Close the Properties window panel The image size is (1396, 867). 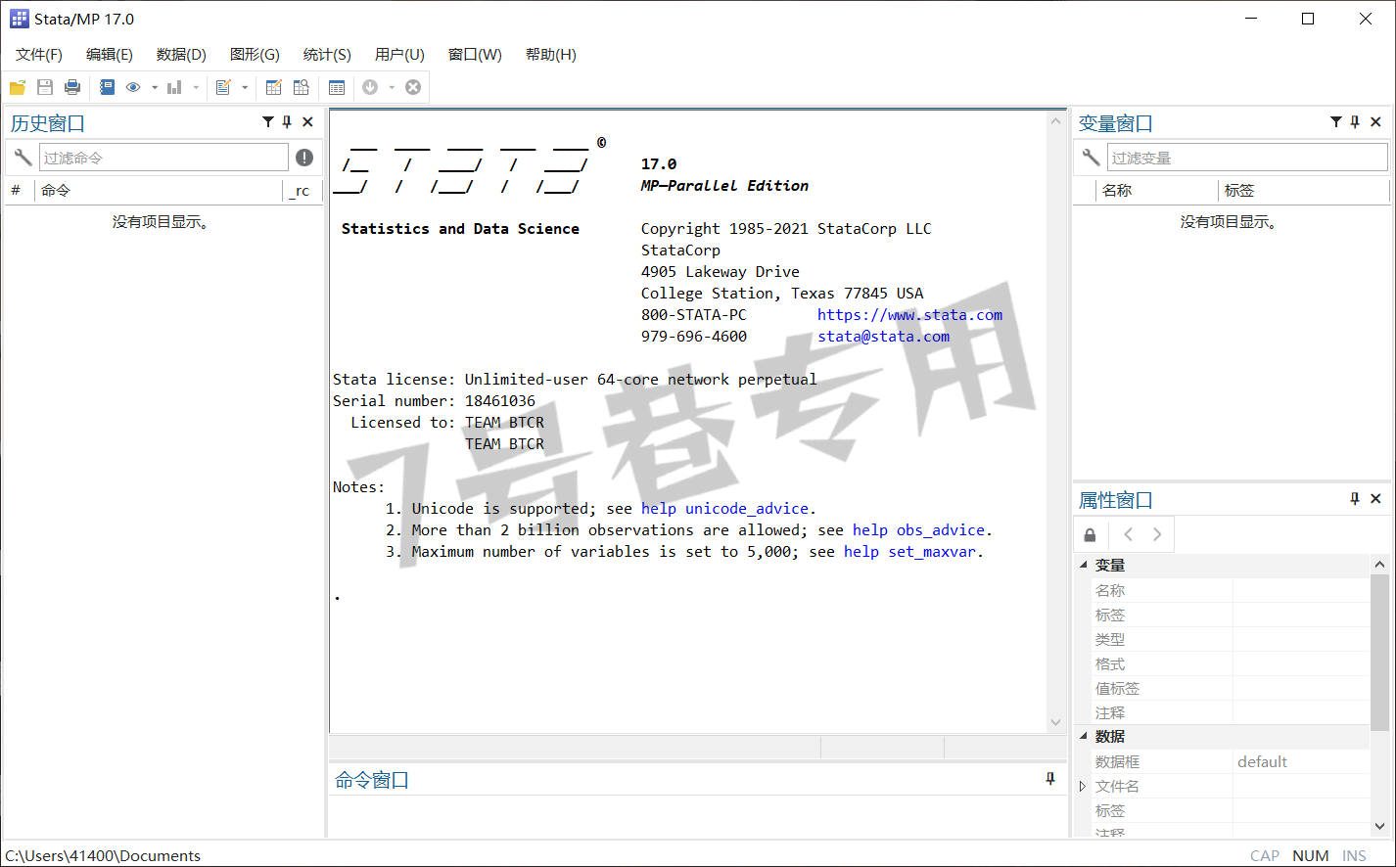pos(1375,498)
